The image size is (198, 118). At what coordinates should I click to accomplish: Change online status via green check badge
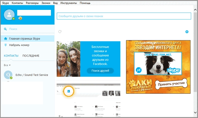(x=13, y=19)
